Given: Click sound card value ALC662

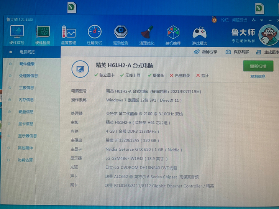Looking at the screenshot, I should [x=152, y=177].
